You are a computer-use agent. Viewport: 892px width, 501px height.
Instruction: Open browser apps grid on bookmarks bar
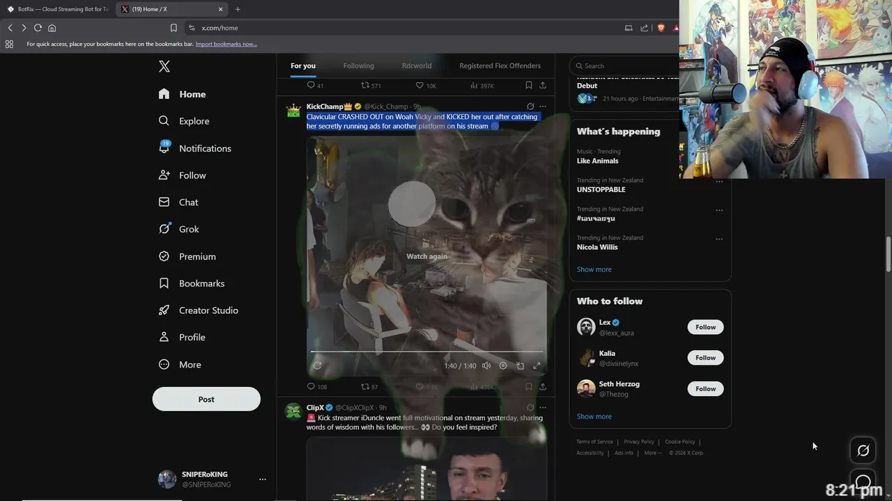[9, 44]
